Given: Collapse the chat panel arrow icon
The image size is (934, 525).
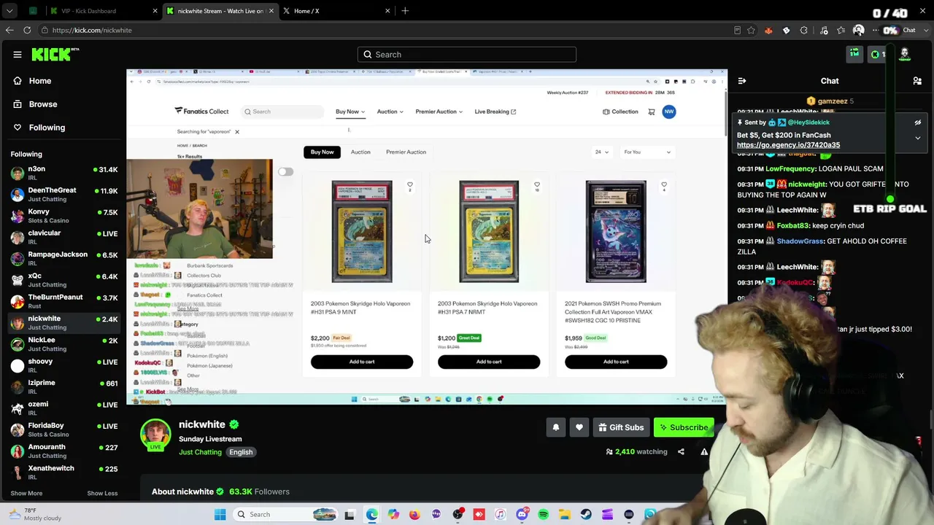Looking at the screenshot, I should (x=741, y=81).
